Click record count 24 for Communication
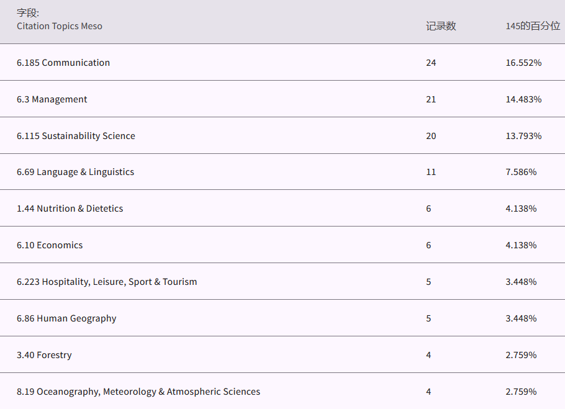Image resolution: width=565 pixels, height=409 pixels. coord(431,63)
